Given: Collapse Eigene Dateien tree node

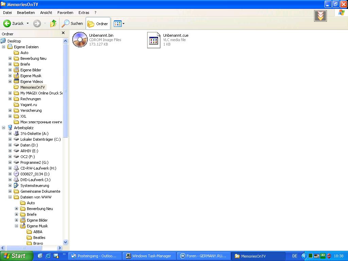Looking at the screenshot, I should [x=3, y=47].
